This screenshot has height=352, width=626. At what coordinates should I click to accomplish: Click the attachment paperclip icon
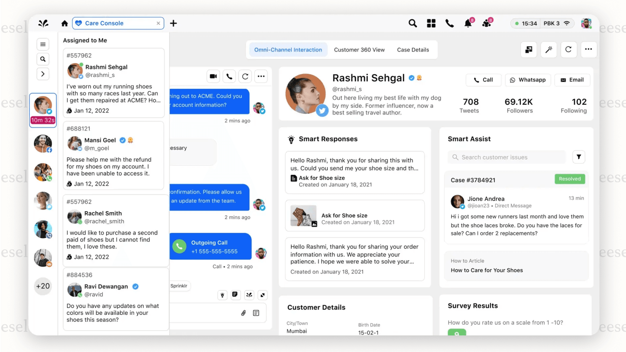tap(243, 313)
